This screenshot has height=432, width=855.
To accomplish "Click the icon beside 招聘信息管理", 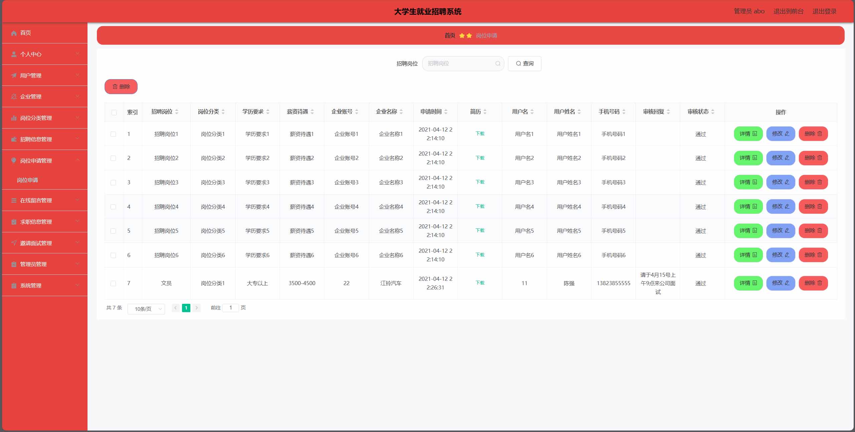I will (x=14, y=139).
